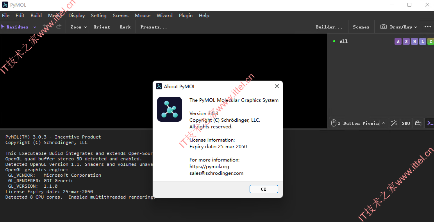Image resolution: width=434 pixels, height=222 pixels.
Task: Open the Mouse menu
Action: (x=143, y=16)
